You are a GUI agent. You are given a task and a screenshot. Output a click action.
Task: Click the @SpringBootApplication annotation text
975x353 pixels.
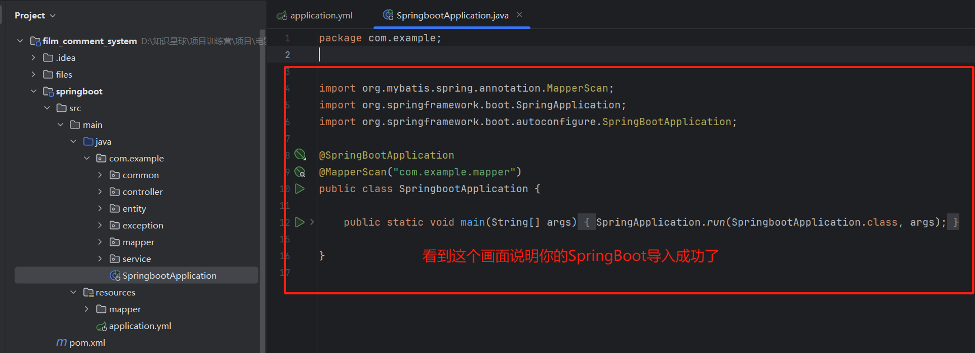[x=387, y=155]
